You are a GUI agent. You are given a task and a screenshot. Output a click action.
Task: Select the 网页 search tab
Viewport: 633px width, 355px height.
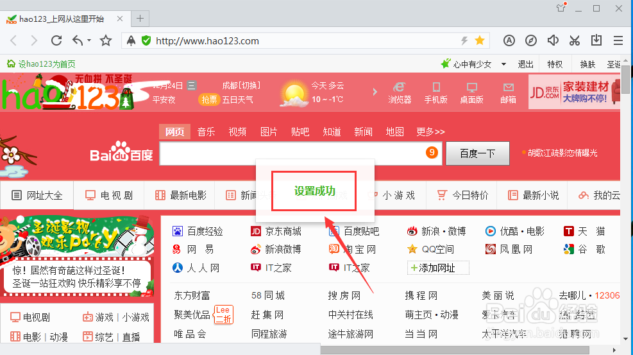pos(175,132)
